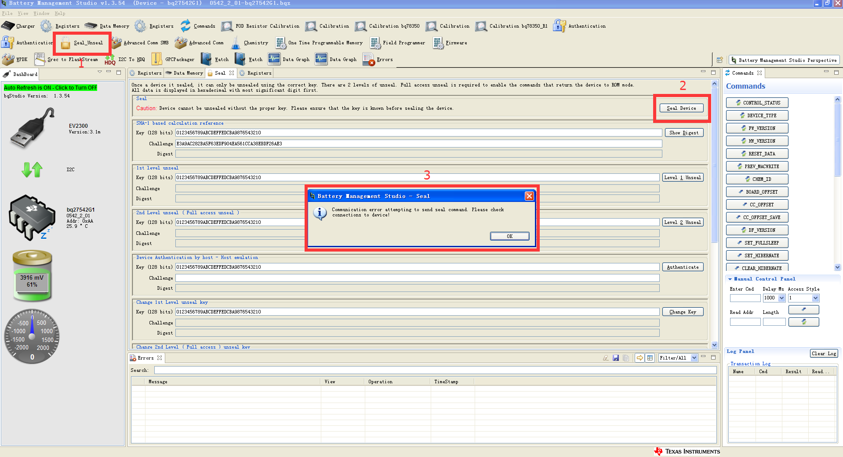Click the table layout icon in Errors panel
This screenshot has height=457, width=843.
click(650, 358)
